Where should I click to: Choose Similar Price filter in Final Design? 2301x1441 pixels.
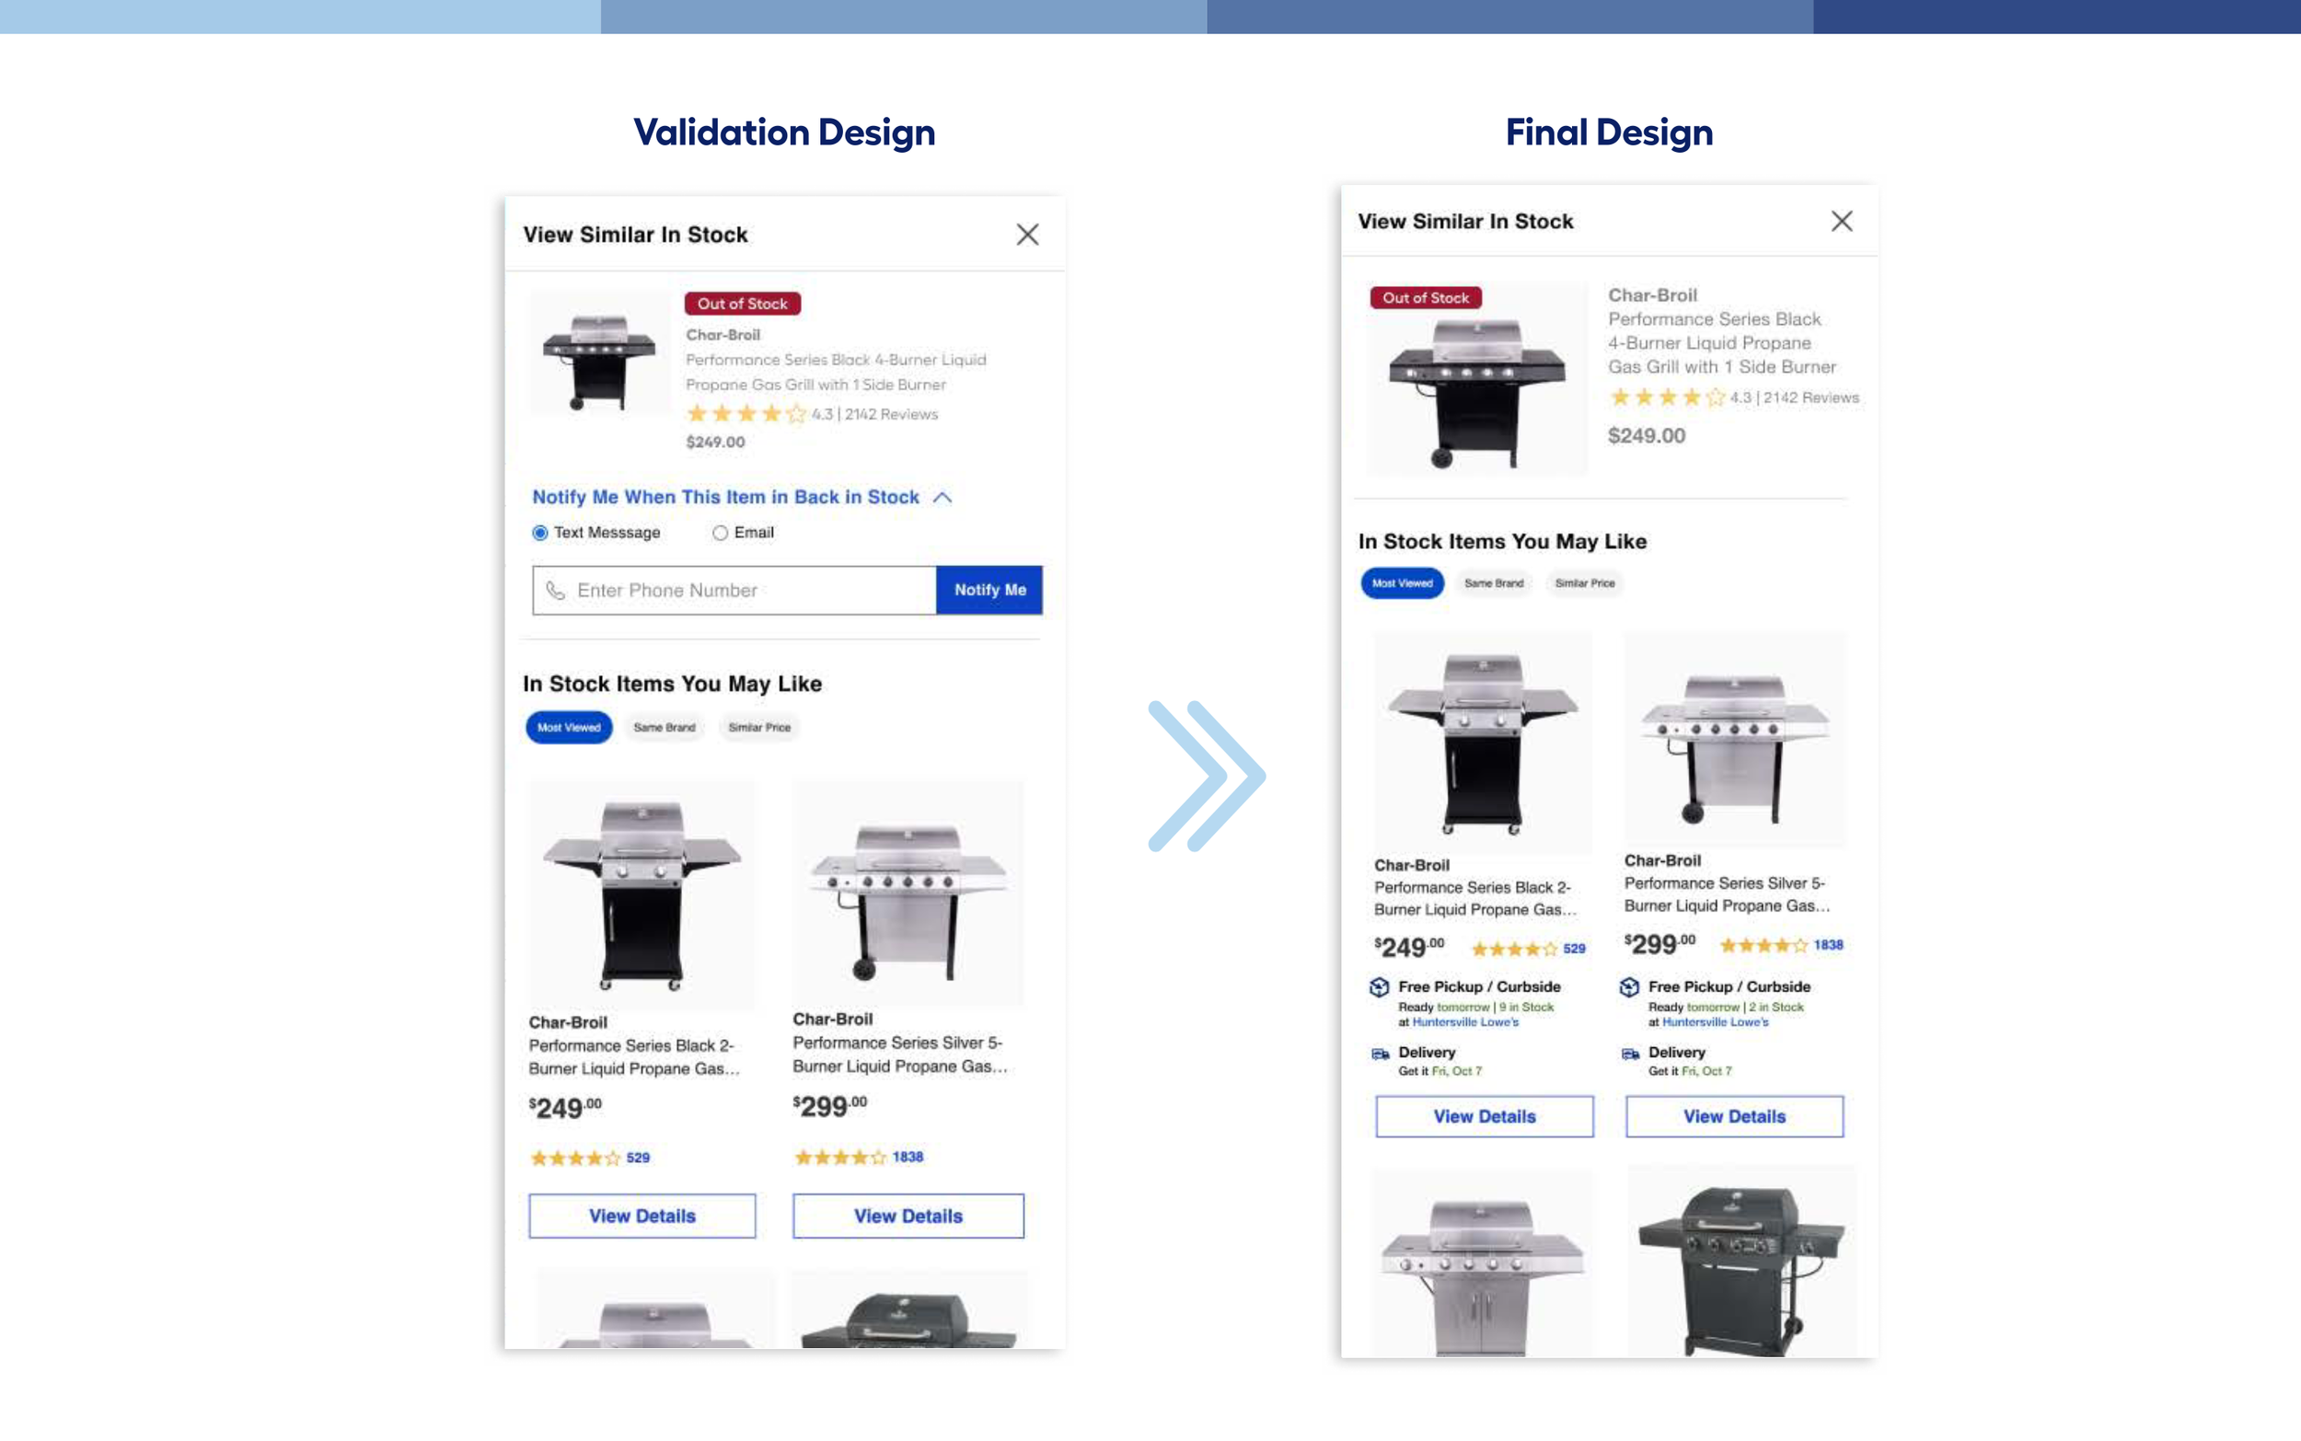[1585, 583]
